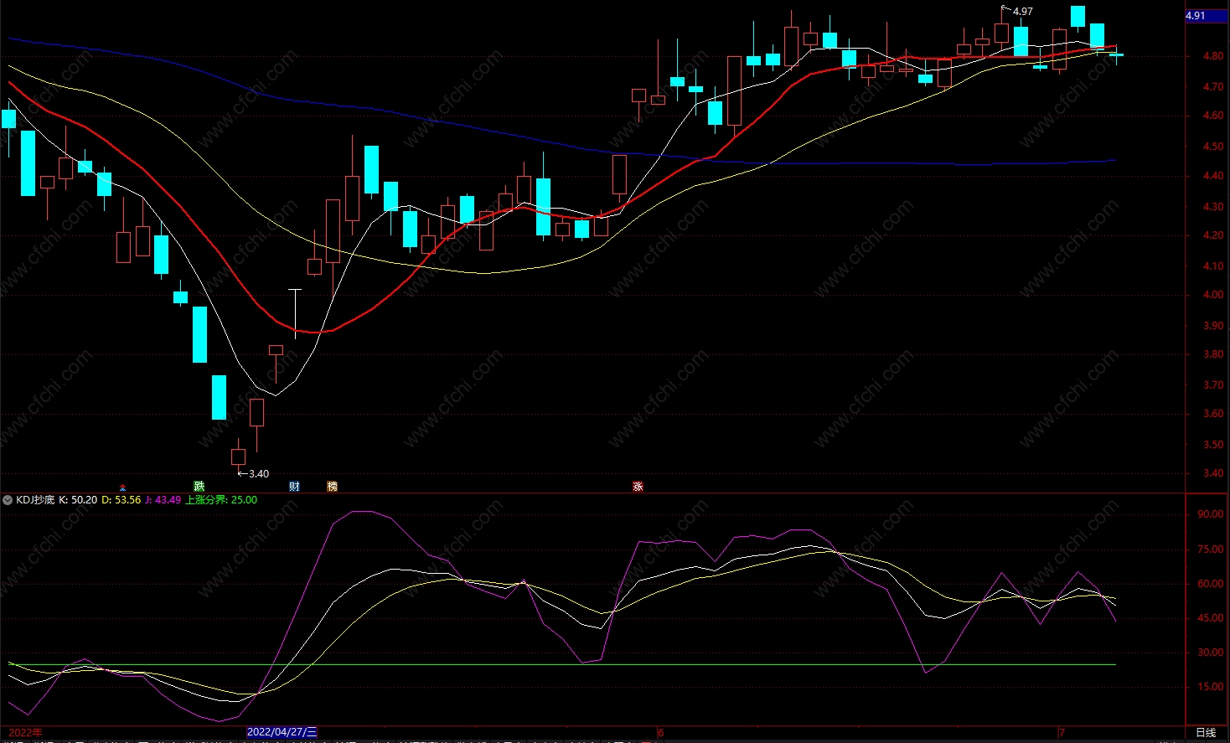This screenshot has height=743, width=1230.
Task: Click the 4.00 price axis label
Action: click(x=1212, y=296)
